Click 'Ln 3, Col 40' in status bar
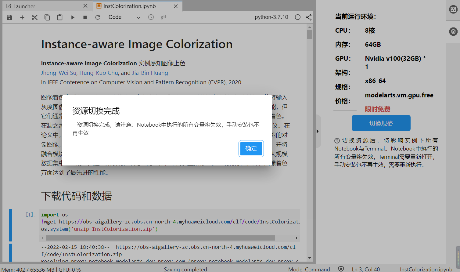 [x=366, y=270]
